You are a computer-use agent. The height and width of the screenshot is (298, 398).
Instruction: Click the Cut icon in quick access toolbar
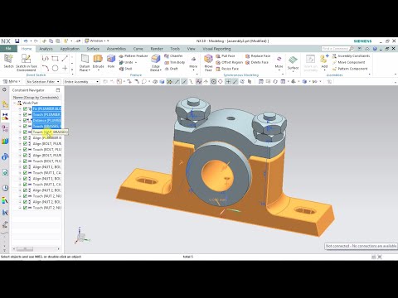(44, 41)
